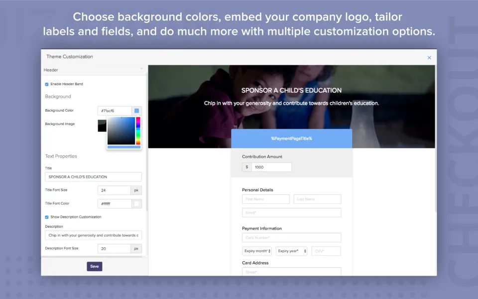Click the Card Number field
Viewport: 478px width, 299px height.
tap(292, 238)
